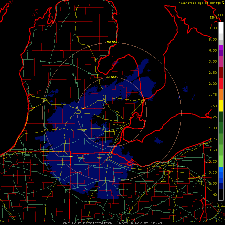Click the 4.00 scale value

(x=213, y=50)
